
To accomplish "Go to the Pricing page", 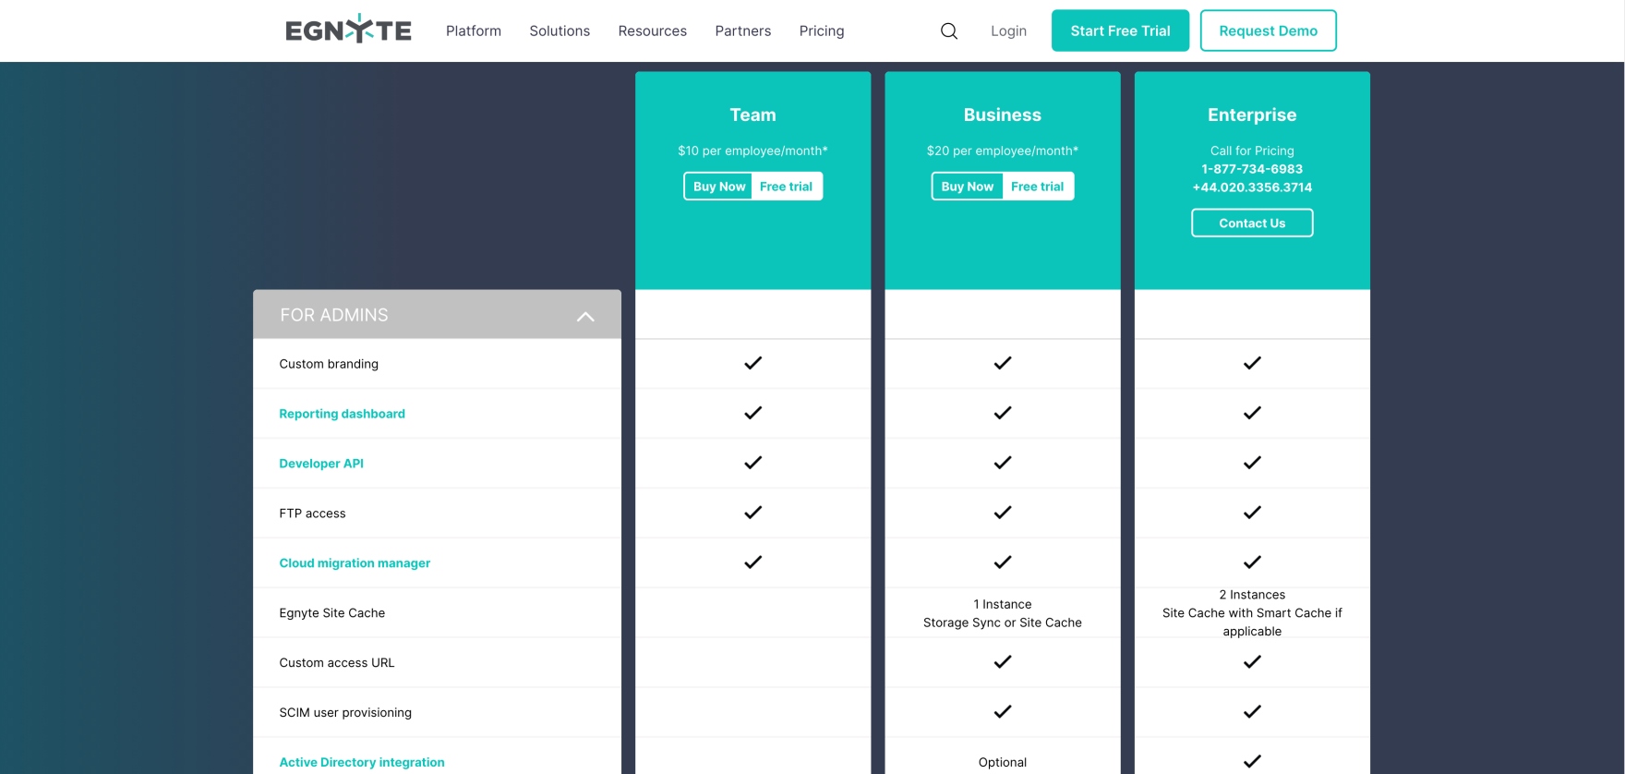I will [821, 30].
